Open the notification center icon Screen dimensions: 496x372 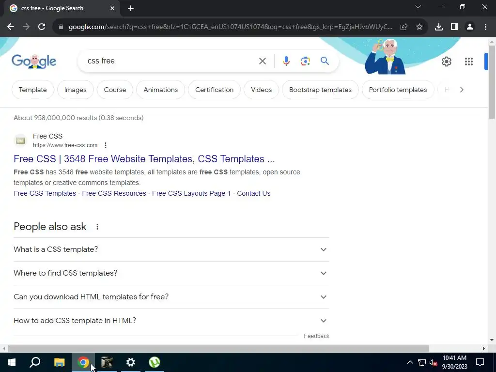480,362
